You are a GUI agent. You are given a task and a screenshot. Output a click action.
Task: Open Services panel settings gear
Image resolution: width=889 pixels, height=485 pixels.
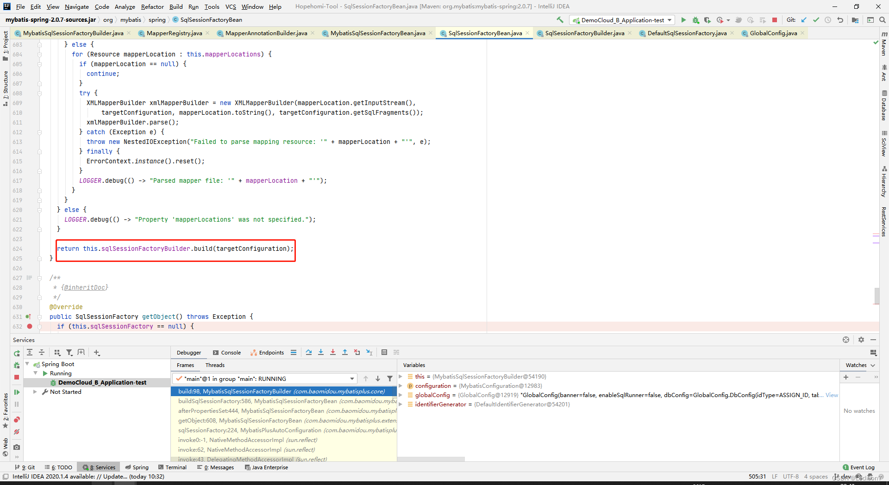[861, 340]
